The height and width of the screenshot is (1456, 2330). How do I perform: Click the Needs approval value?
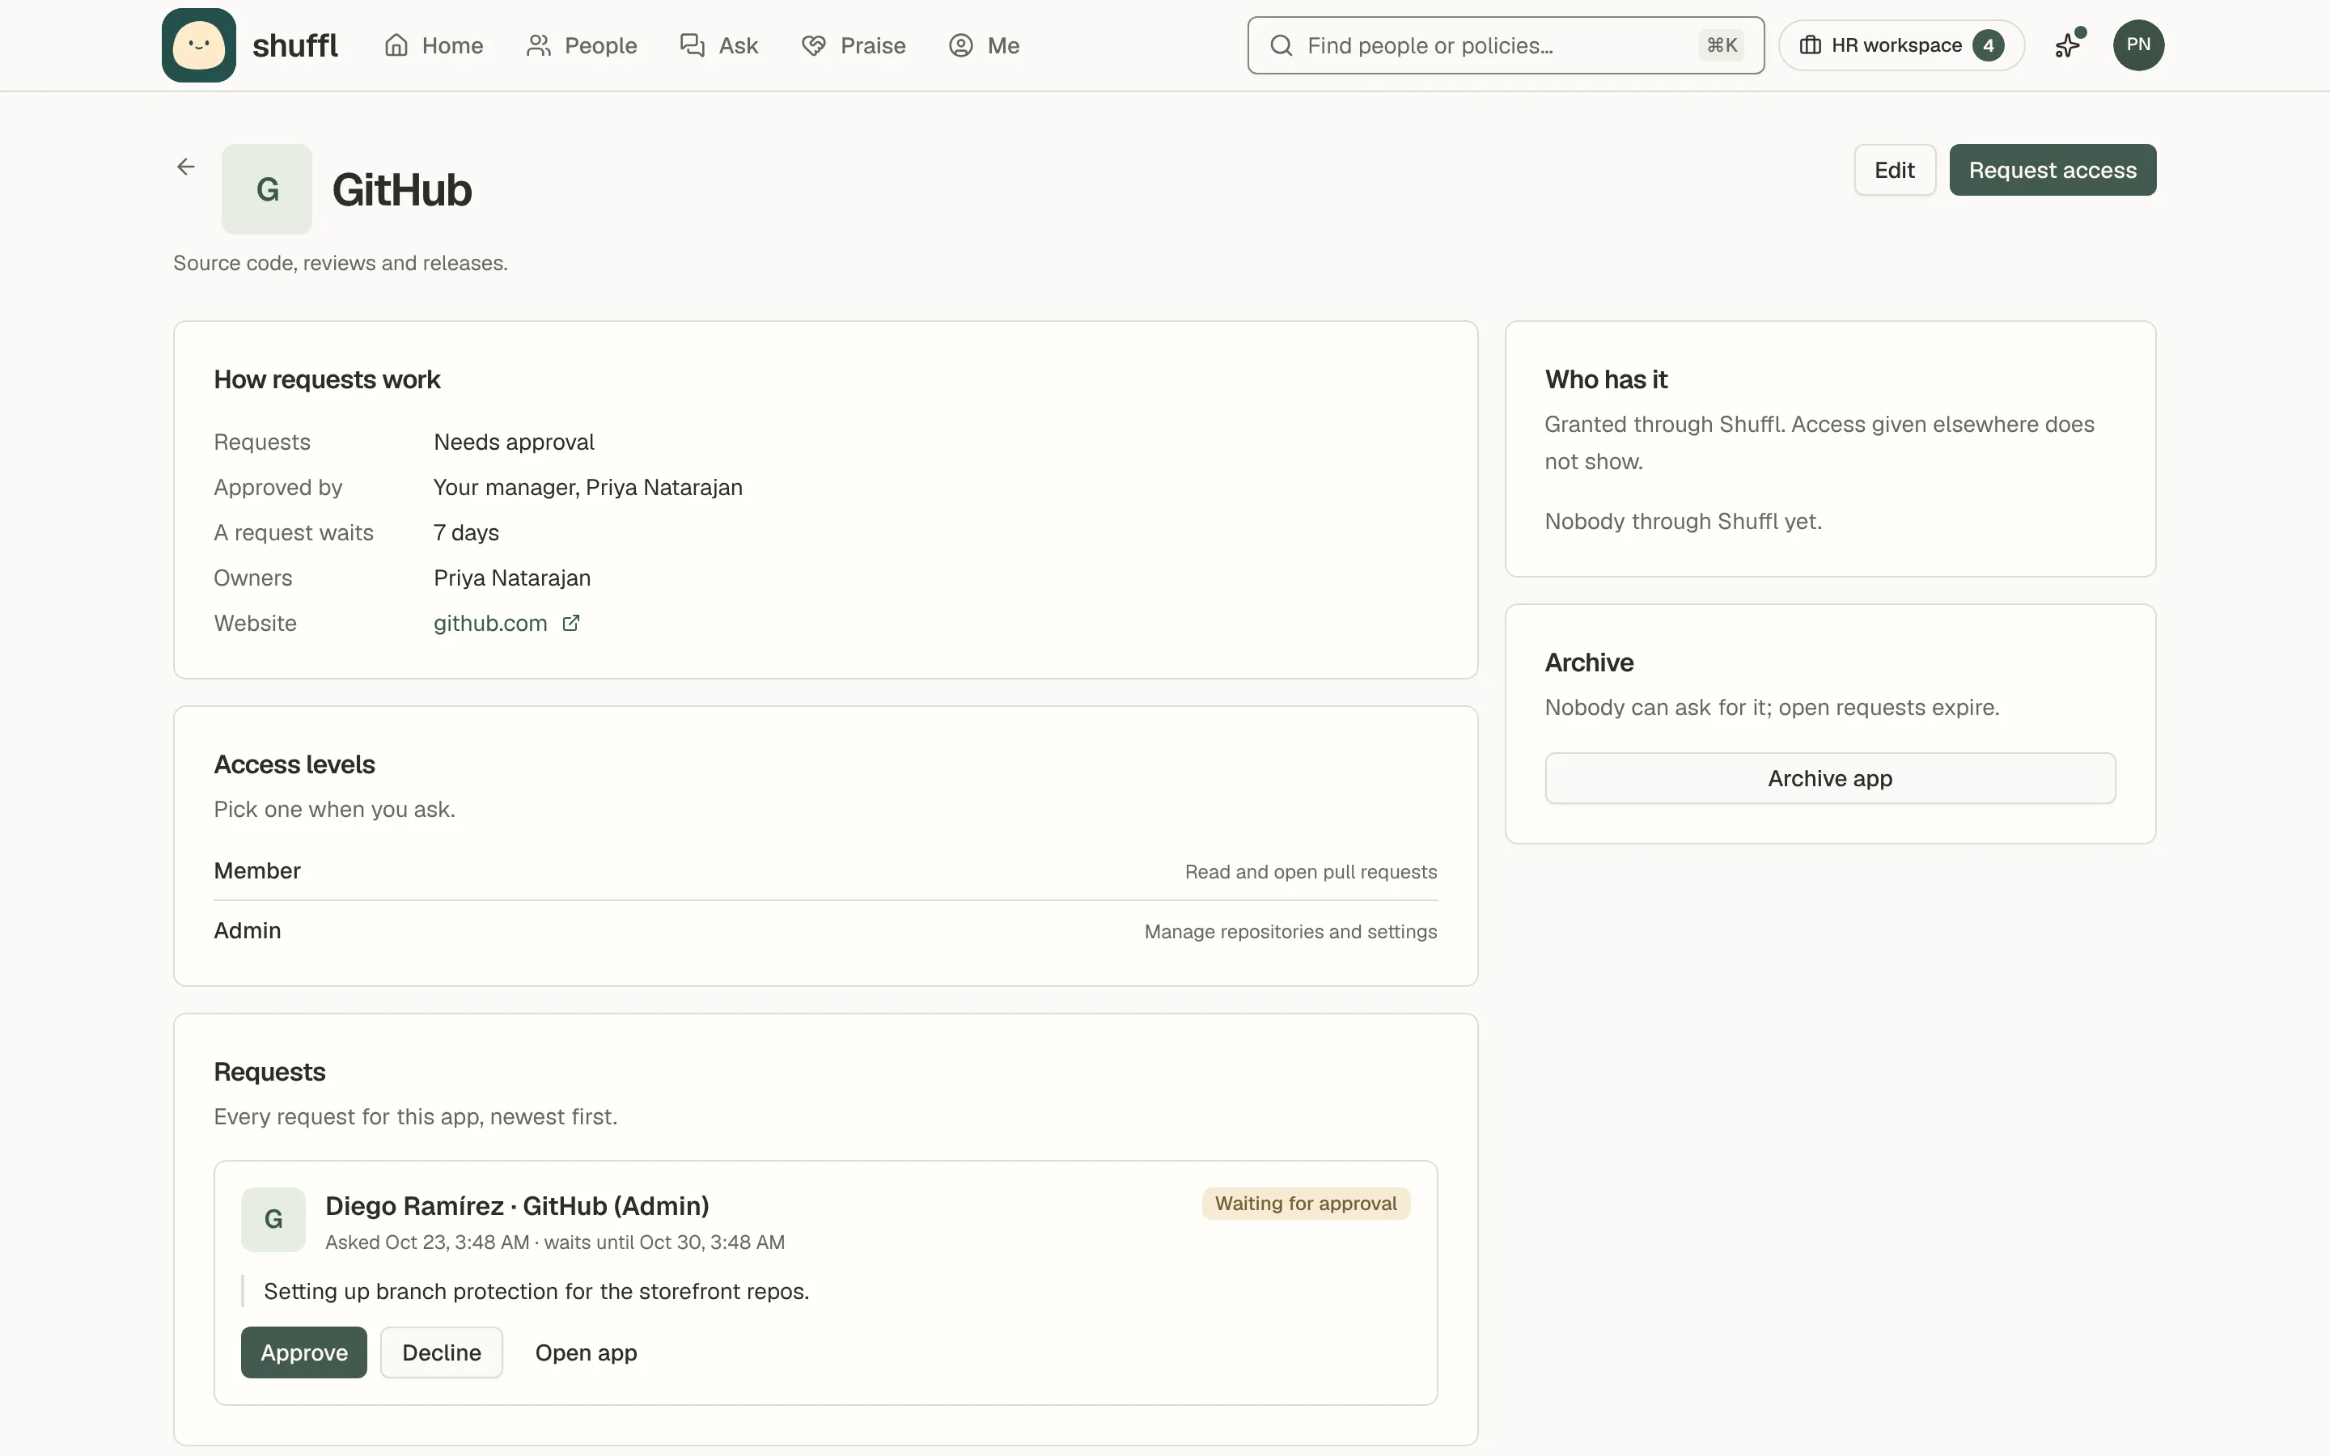click(513, 442)
